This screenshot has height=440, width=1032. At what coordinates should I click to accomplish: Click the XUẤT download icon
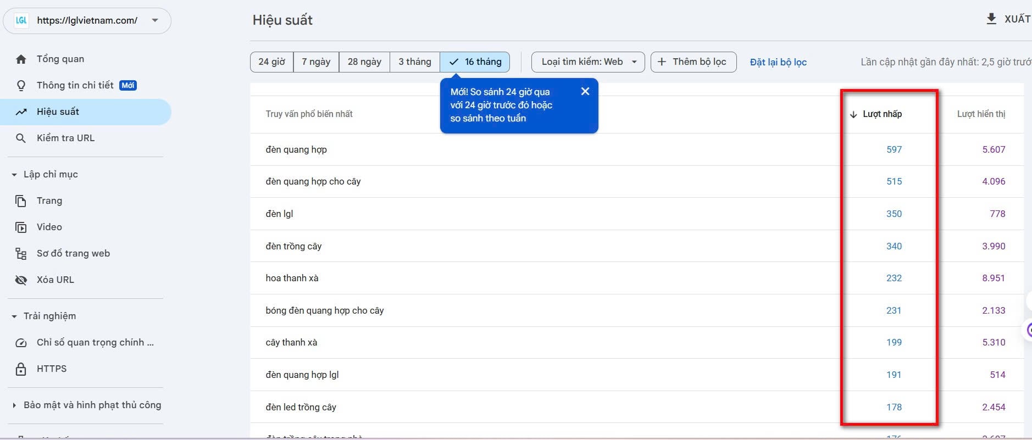pos(991,19)
